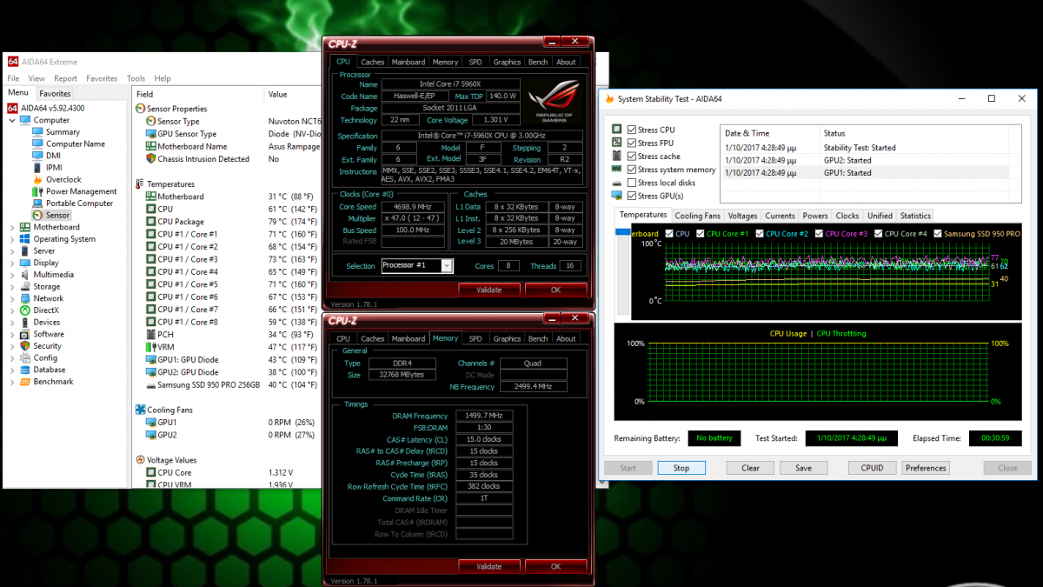This screenshot has height=587, width=1043.
Task: Toggle the Stress FPU checkbox
Action: tap(631, 143)
